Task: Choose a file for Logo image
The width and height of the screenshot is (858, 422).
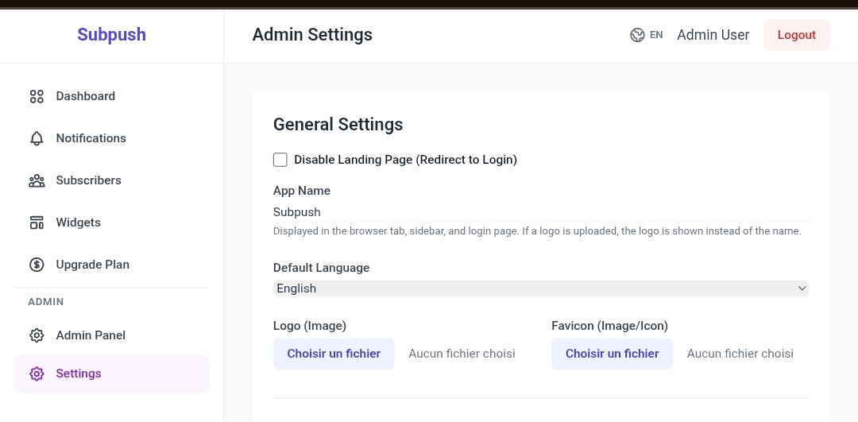Action: (334, 354)
